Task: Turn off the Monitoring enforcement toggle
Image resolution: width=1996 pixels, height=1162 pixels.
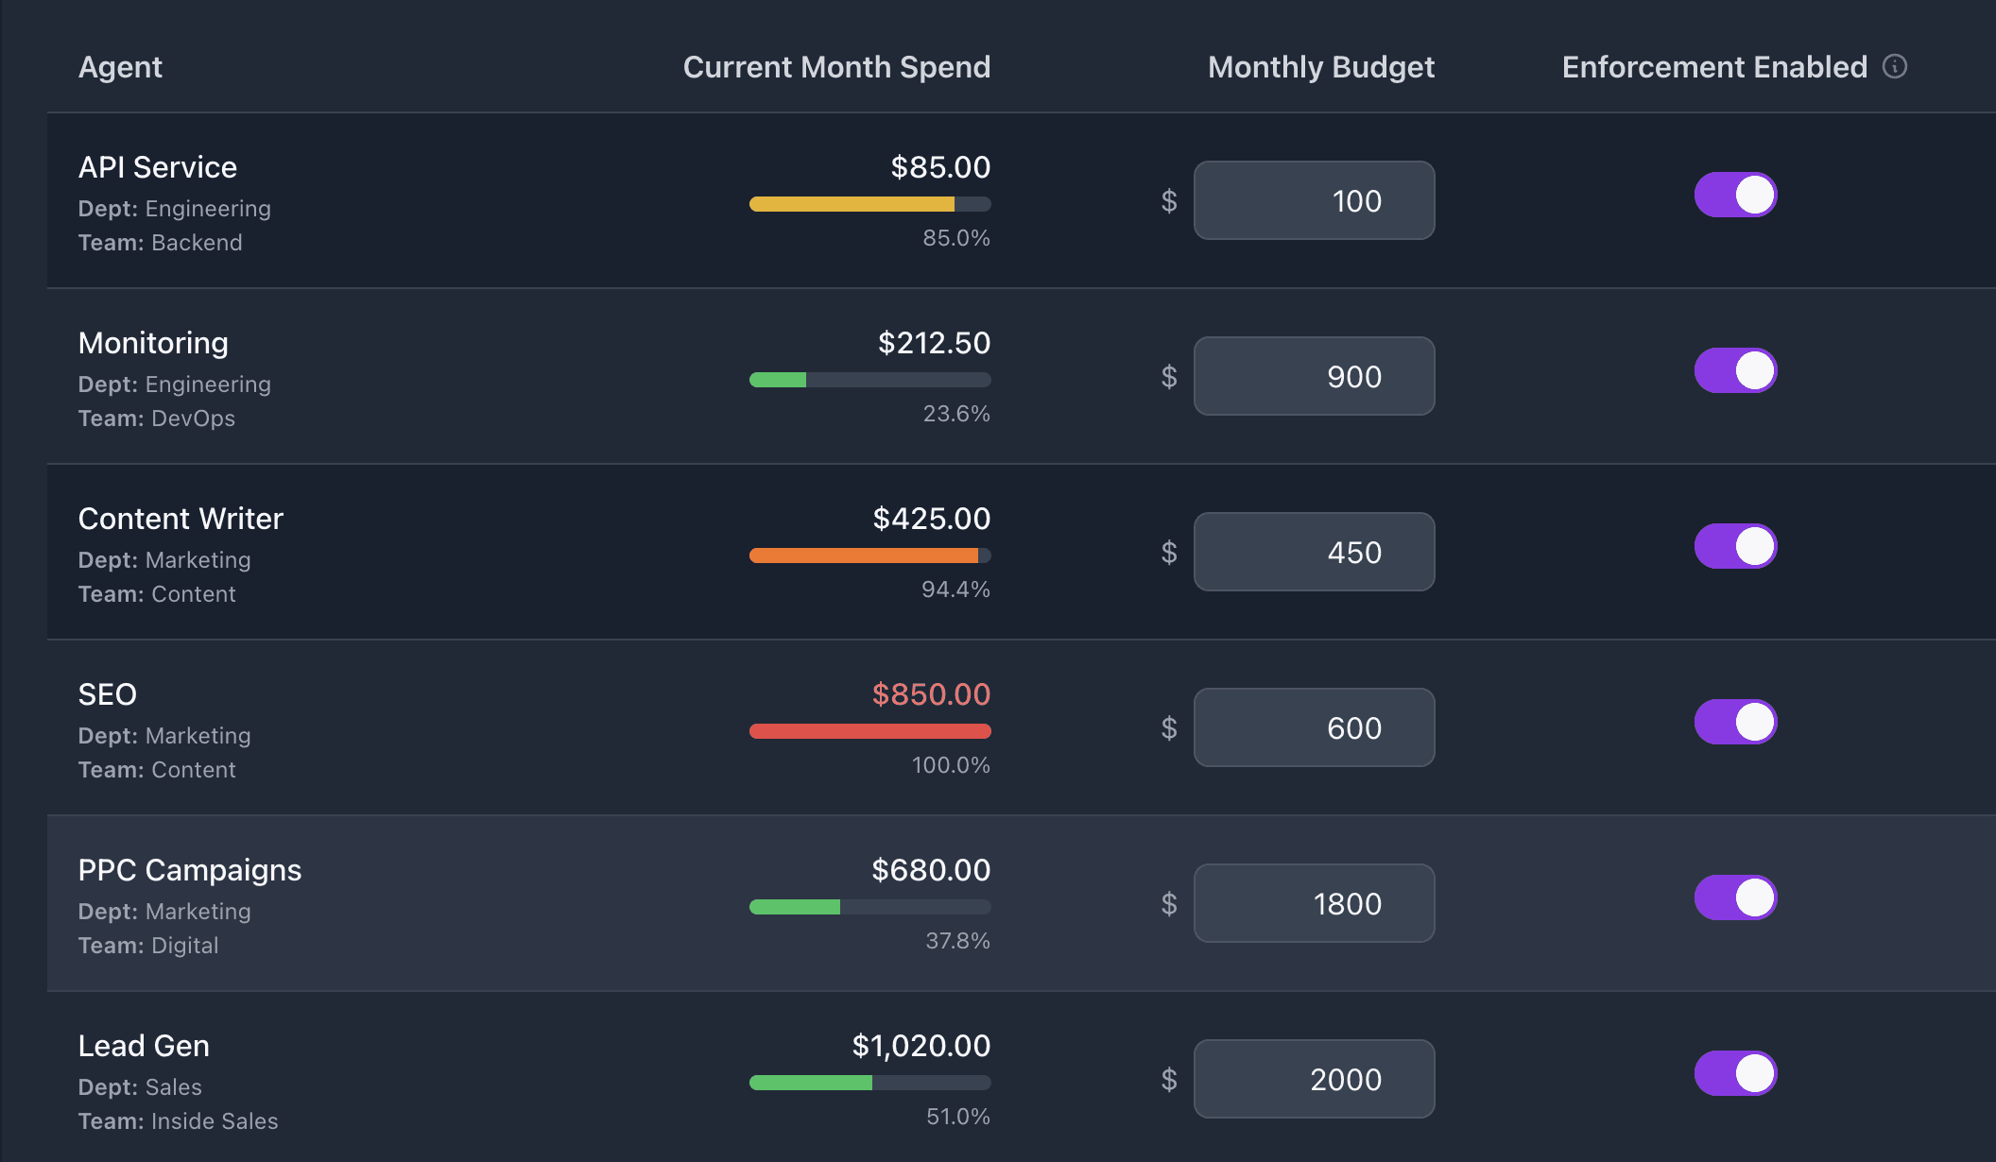Action: [x=1735, y=370]
